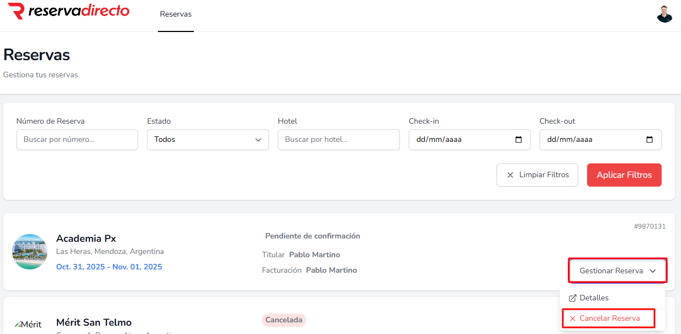Viewport: 681px width, 334px height.
Task: Focus the Número de Reserva search field
Action: tap(77, 140)
